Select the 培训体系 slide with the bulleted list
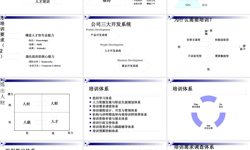The image size is (250, 150). click(125, 109)
